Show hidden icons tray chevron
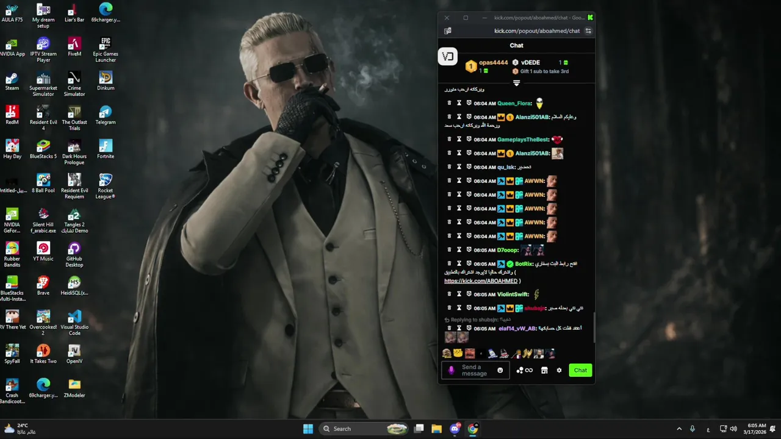 (679, 429)
